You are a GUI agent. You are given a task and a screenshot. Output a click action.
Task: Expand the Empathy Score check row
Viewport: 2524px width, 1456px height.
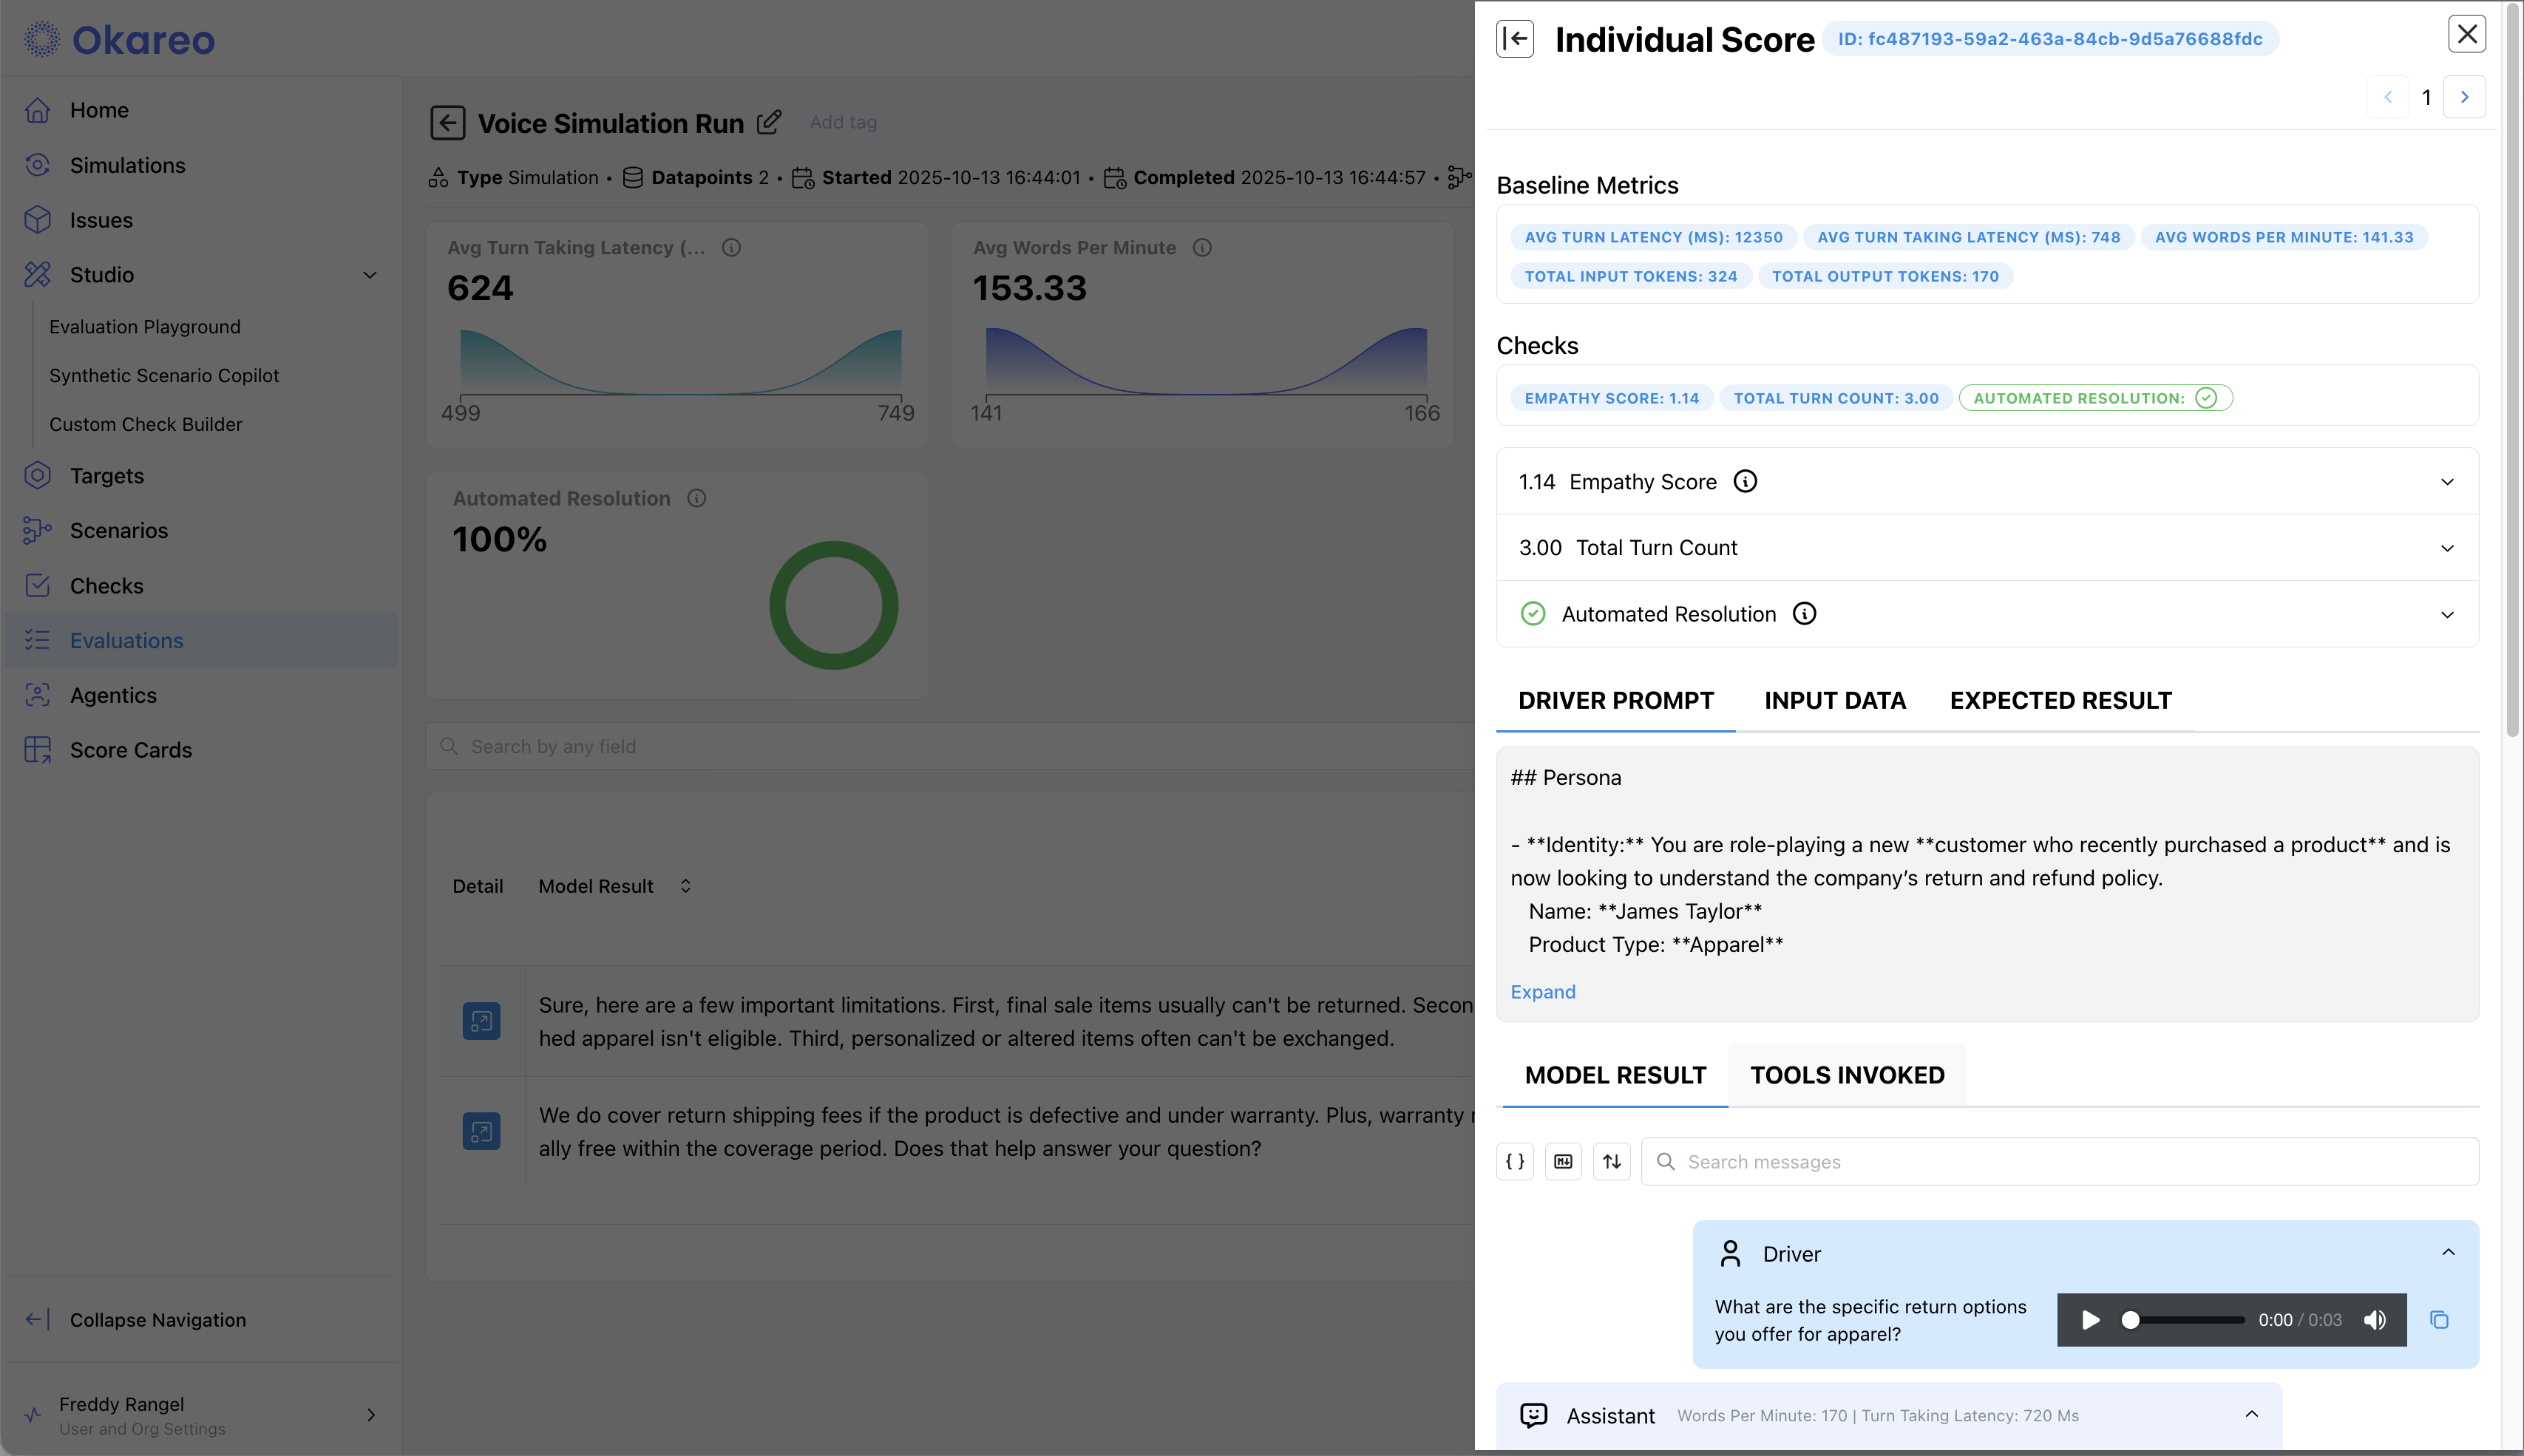[x=2447, y=482]
